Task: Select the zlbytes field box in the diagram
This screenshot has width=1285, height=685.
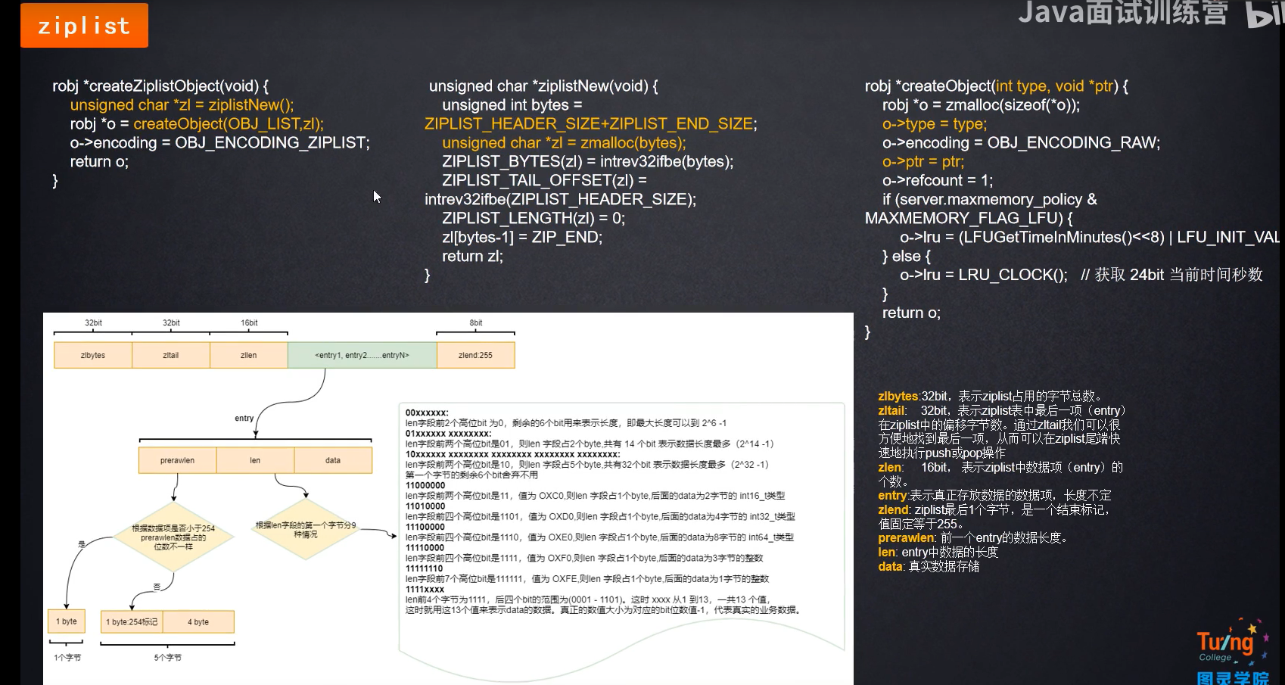Action: pos(93,354)
